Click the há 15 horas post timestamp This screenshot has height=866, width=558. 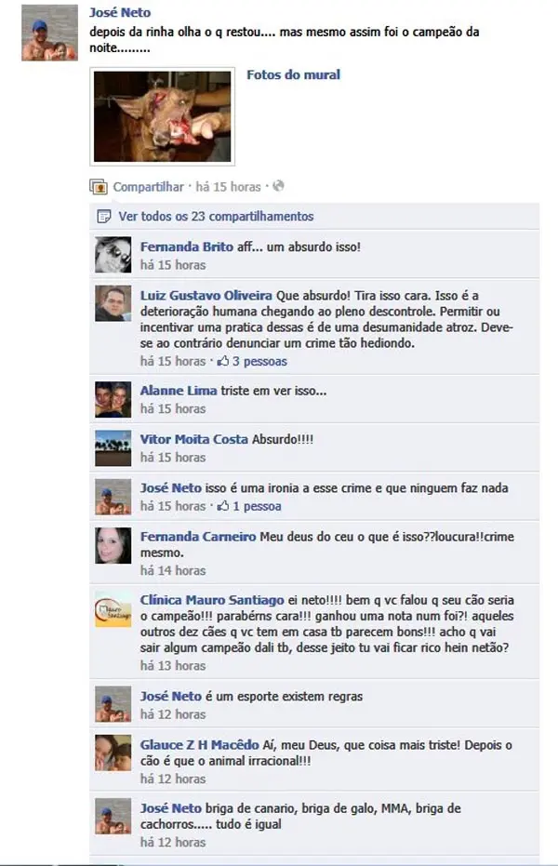click(228, 187)
